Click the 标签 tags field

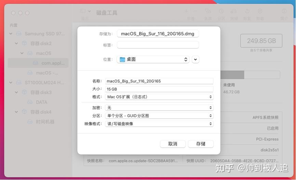click(x=158, y=45)
